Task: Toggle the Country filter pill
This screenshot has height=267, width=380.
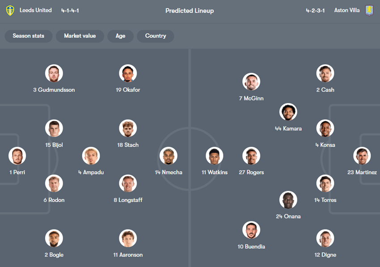Action: pos(155,36)
